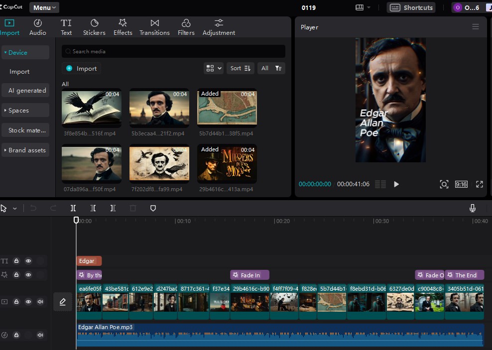492x350 pixels.
Task: Lock the effects track
Action: pos(16,275)
